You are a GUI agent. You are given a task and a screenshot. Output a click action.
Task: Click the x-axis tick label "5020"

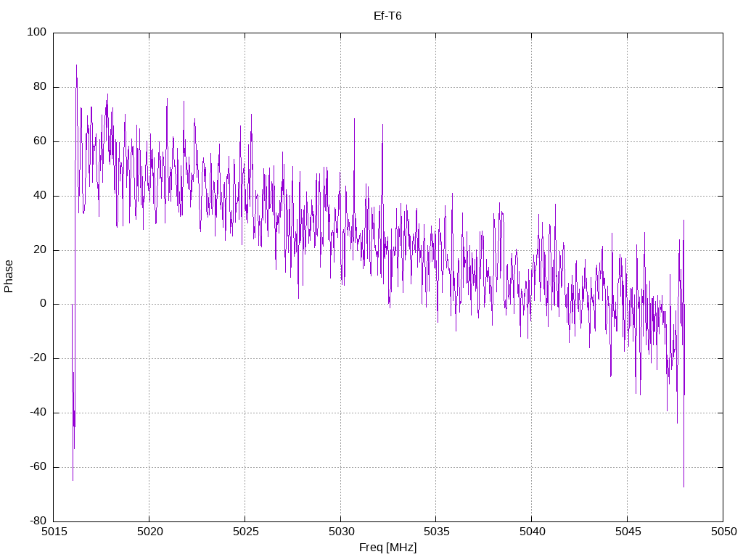point(149,532)
